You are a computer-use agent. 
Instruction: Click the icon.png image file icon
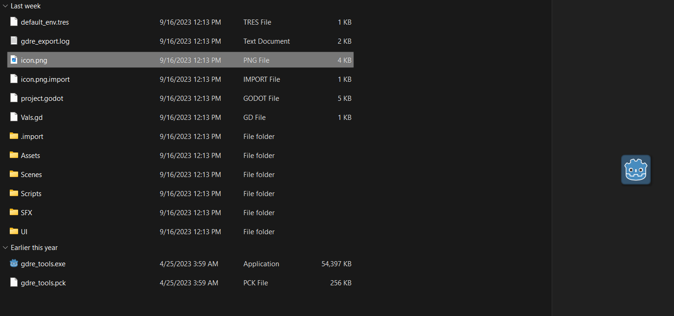pos(14,60)
